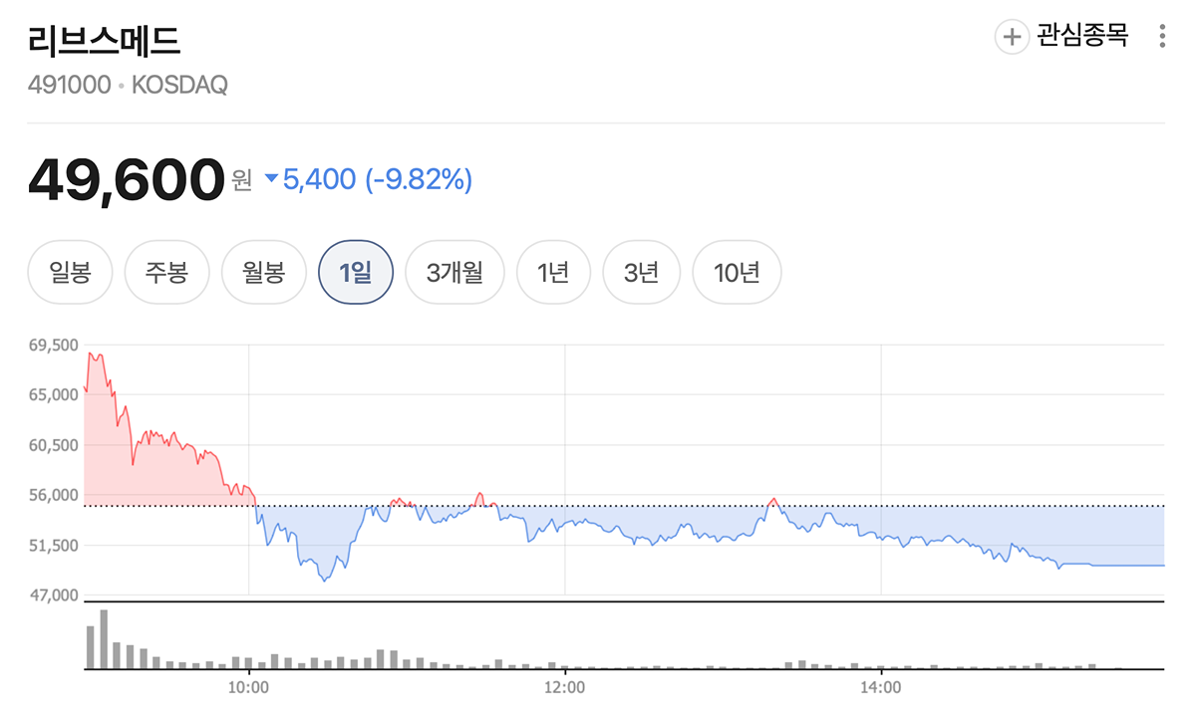The image size is (1196, 714).
Task: Select the 일봉 daily candle tab
Action: 70,272
